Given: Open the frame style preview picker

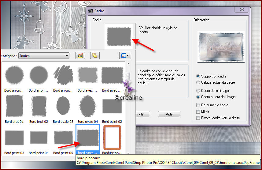Looking at the screenshot, I should tap(119, 36).
